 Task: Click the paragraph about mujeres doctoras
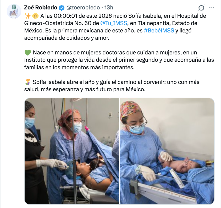click(x=119, y=60)
